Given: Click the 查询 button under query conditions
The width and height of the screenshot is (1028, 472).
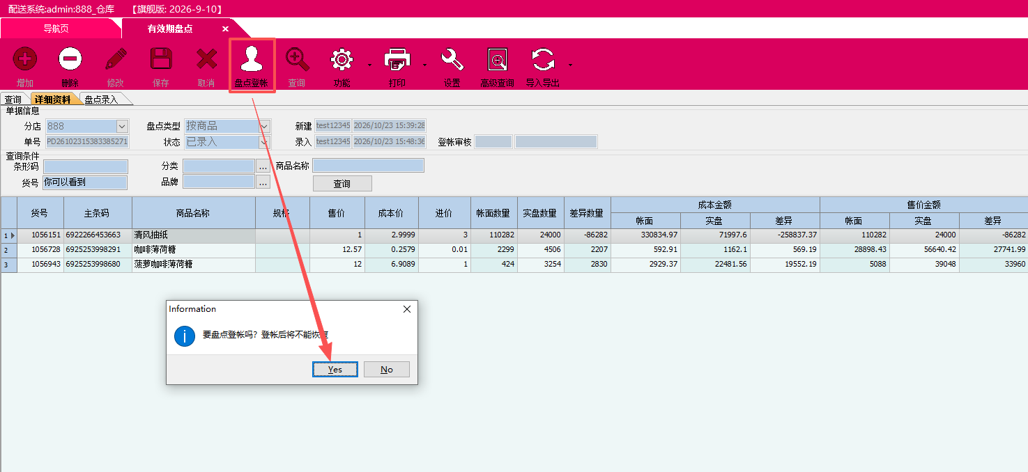Looking at the screenshot, I should pyautogui.click(x=342, y=184).
